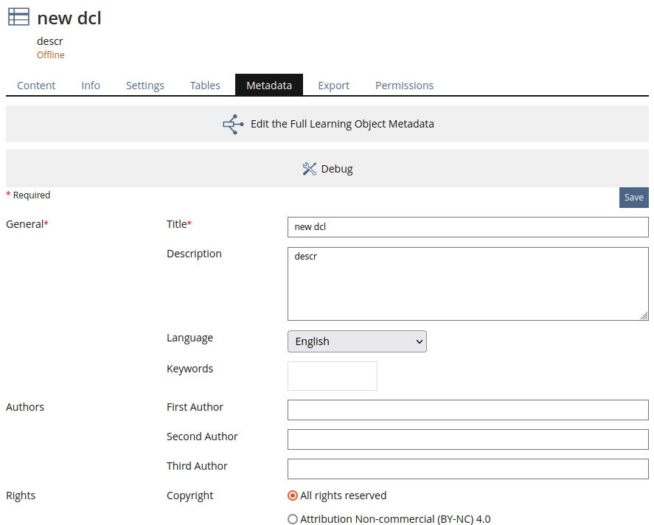Open the Language dropdown
This screenshot has width=654, height=525.
(x=357, y=341)
